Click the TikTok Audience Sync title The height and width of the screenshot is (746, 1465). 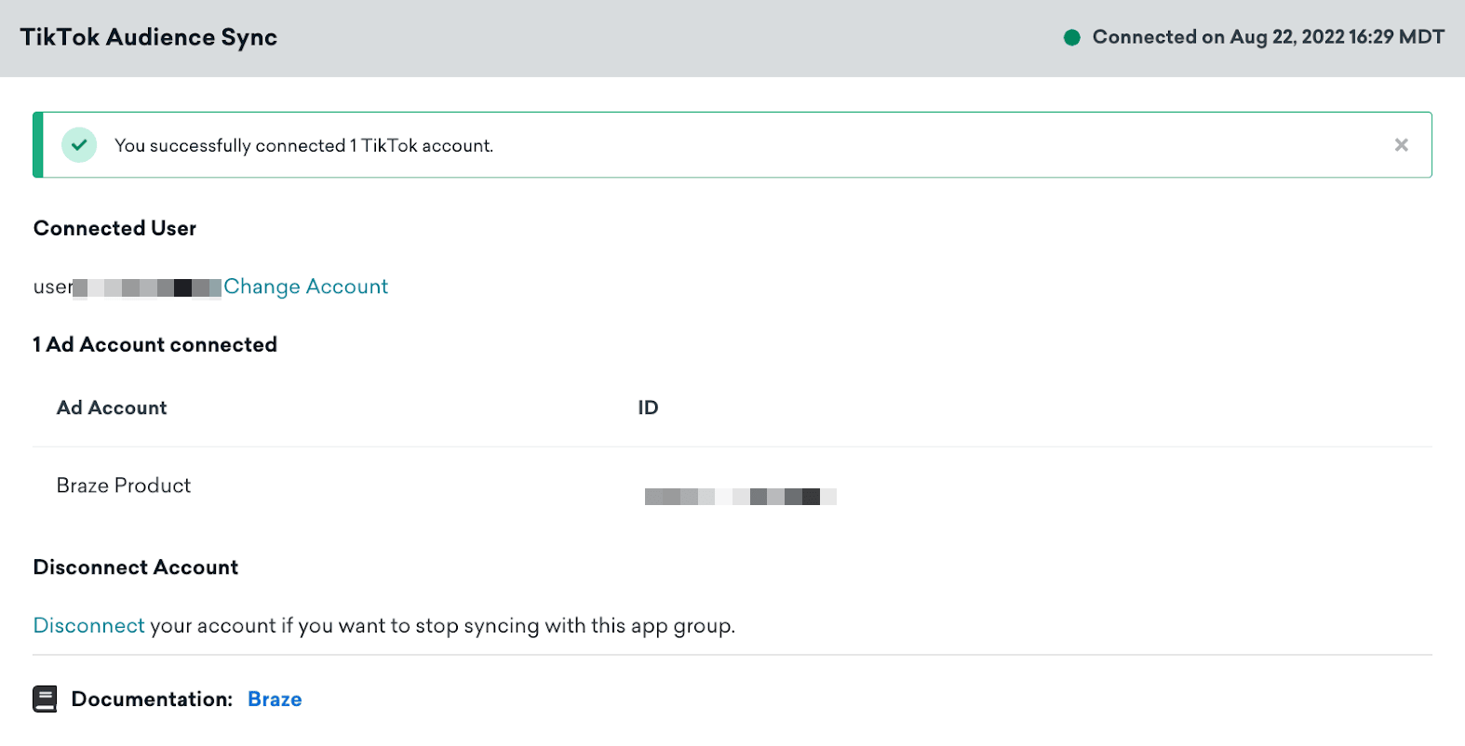149,37
